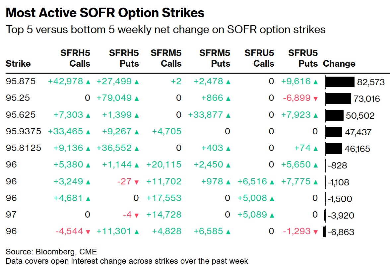Image resolution: width=392 pixels, height=268 pixels.
Task: Click the 95.9375 strike row label
Action: pyautogui.click(x=24, y=132)
